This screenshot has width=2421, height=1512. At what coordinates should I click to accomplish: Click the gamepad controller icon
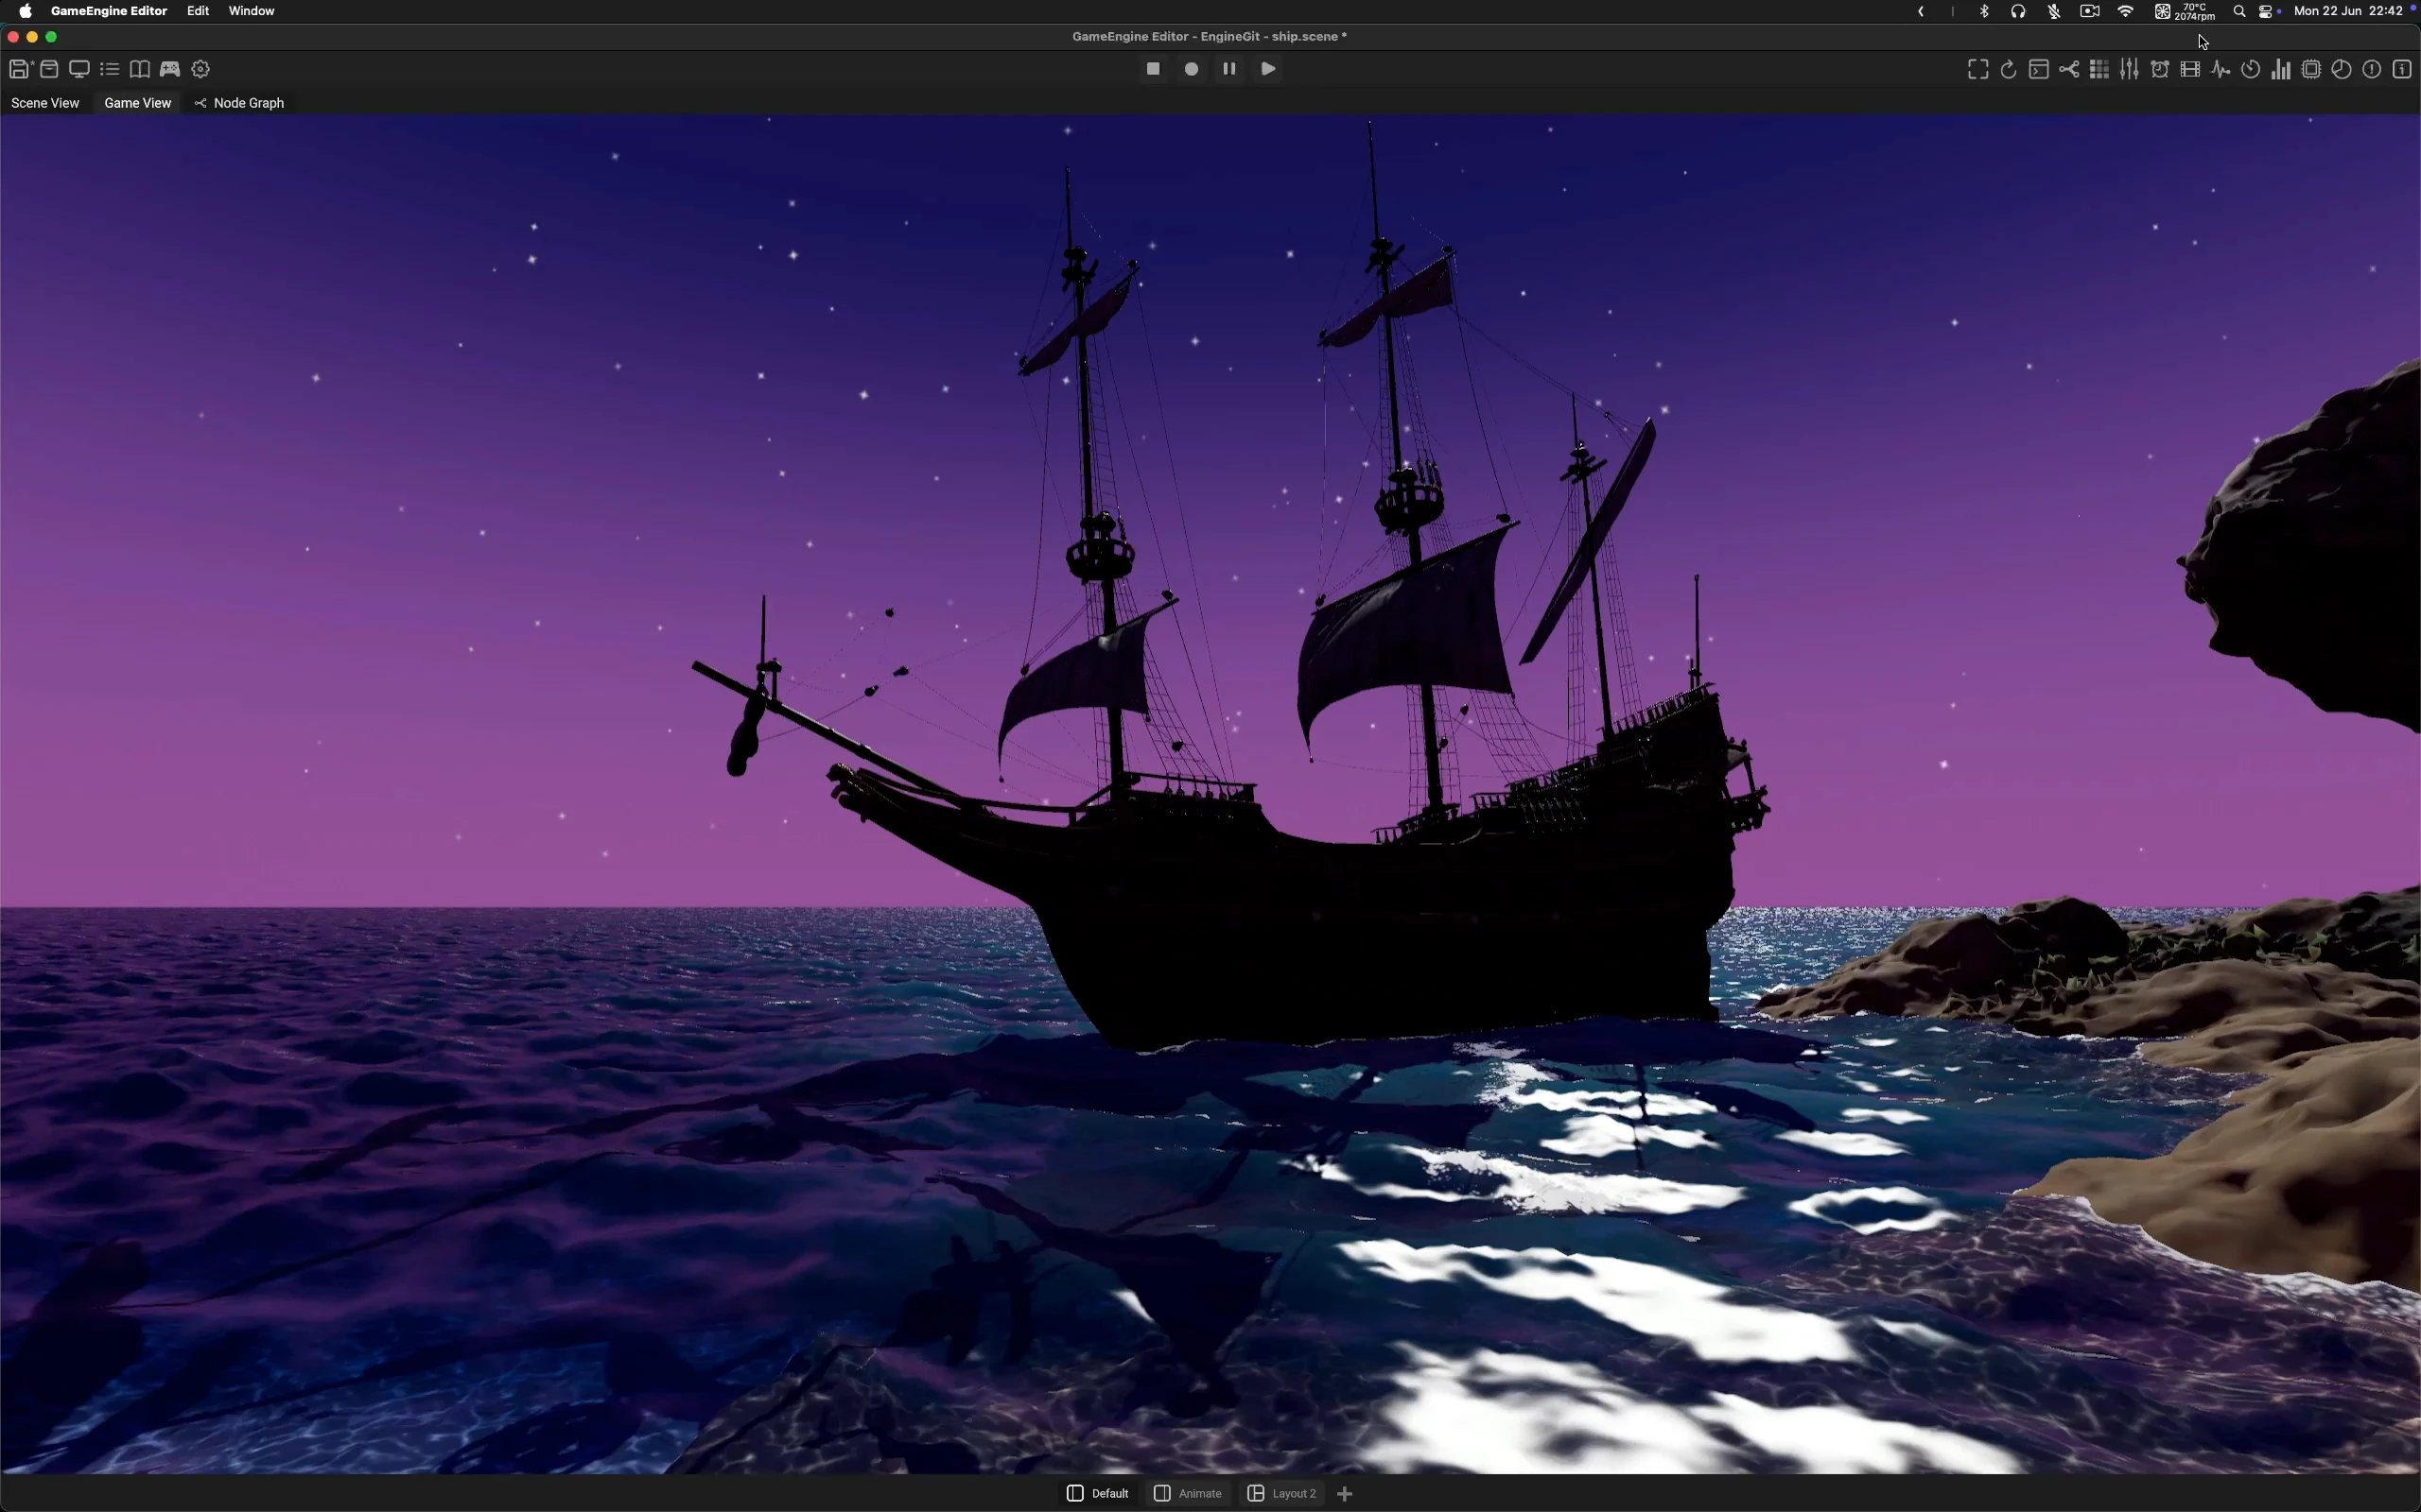170,69
